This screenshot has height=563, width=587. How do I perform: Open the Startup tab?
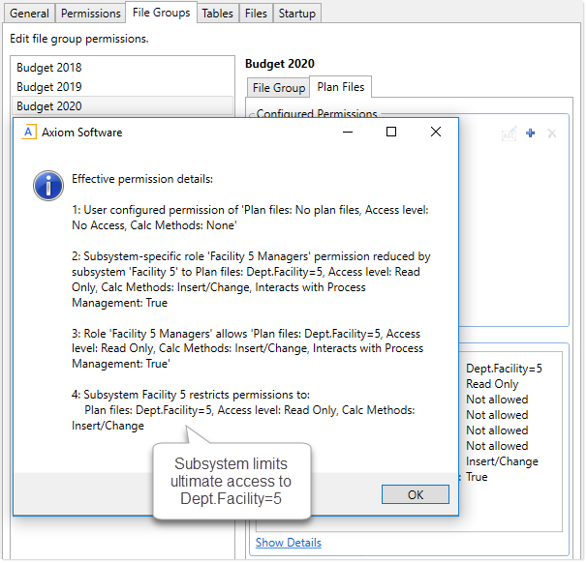tap(295, 14)
